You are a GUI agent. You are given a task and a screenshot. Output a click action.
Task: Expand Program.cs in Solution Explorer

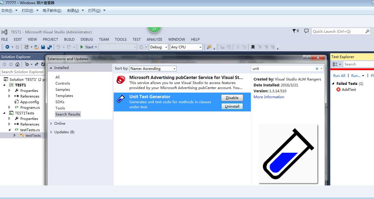pyautogui.click(x=9, y=108)
